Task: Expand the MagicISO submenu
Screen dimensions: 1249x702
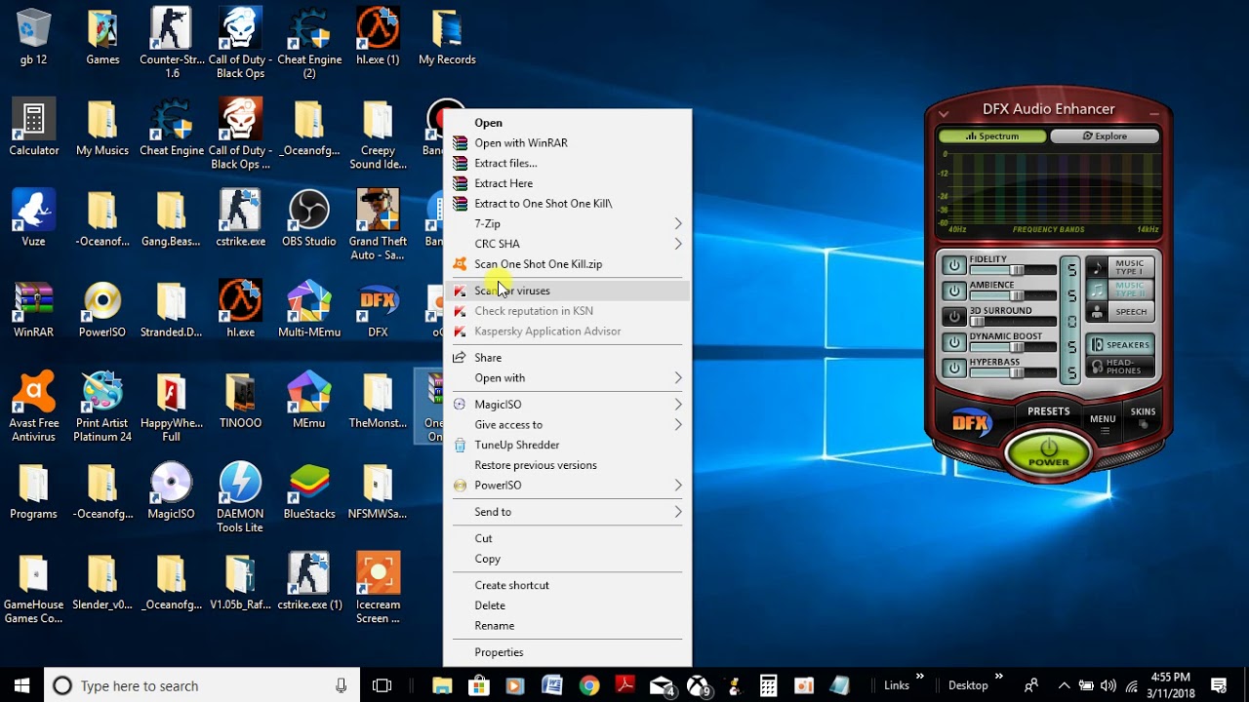Action: click(x=567, y=404)
